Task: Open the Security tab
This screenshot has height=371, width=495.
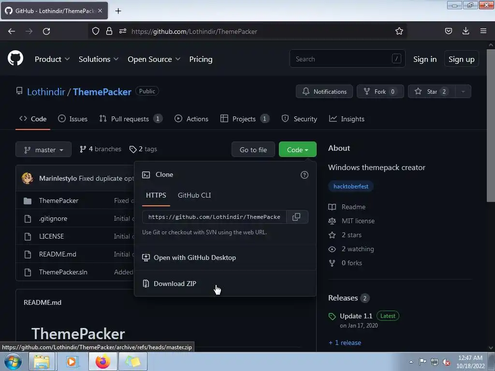Action: pyautogui.click(x=299, y=119)
